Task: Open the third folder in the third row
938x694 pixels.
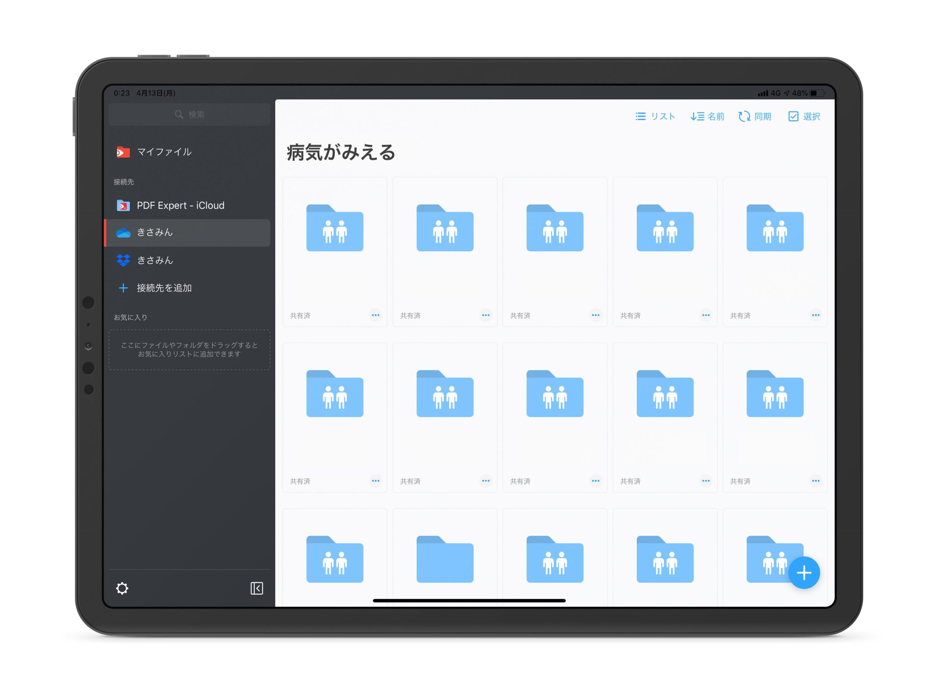Action: pyautogui.click(x=555, y=559)
